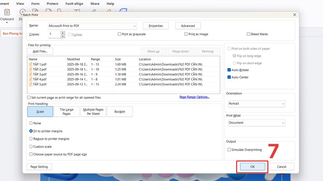Click the Add Files button
Screen dimensions: 323x181
tap(40, 51)
